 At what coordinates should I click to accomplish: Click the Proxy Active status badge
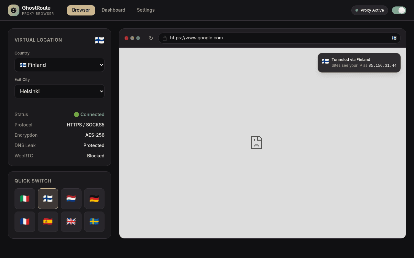pyautogui.click(x=370, y=10)
